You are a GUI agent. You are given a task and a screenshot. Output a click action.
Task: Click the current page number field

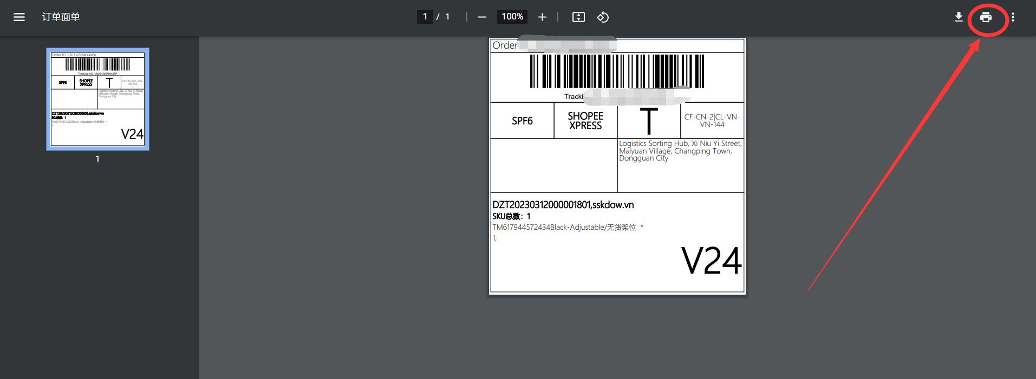click(x=425, y=17)
